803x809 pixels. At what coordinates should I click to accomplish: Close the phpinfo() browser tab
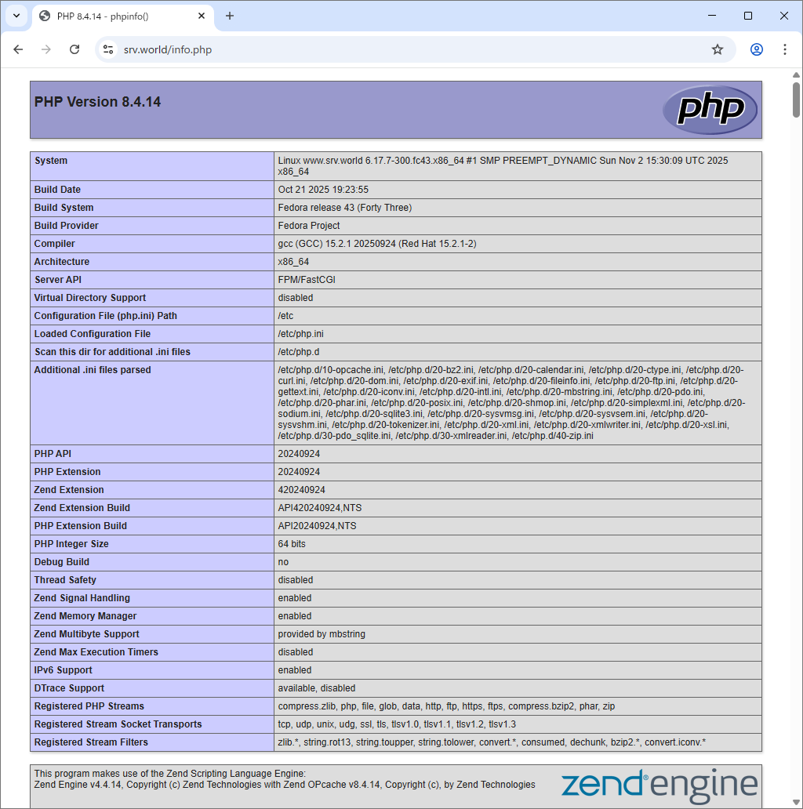coord(202,16)
